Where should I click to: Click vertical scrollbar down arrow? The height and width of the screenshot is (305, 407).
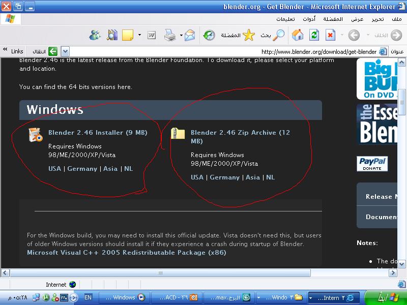(401, 264)
